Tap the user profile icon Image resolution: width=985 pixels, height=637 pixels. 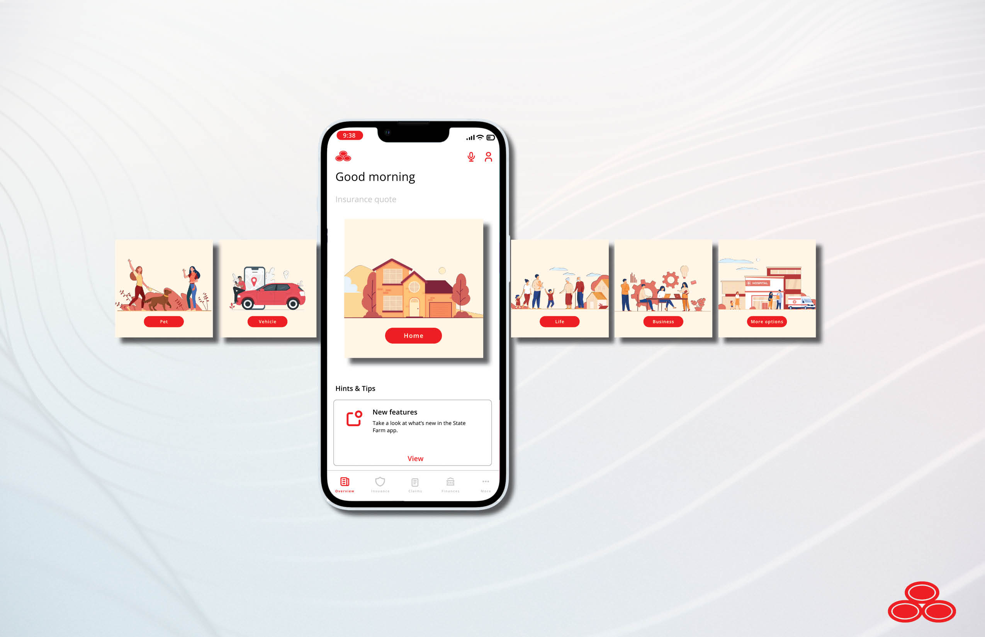[488, 156]
